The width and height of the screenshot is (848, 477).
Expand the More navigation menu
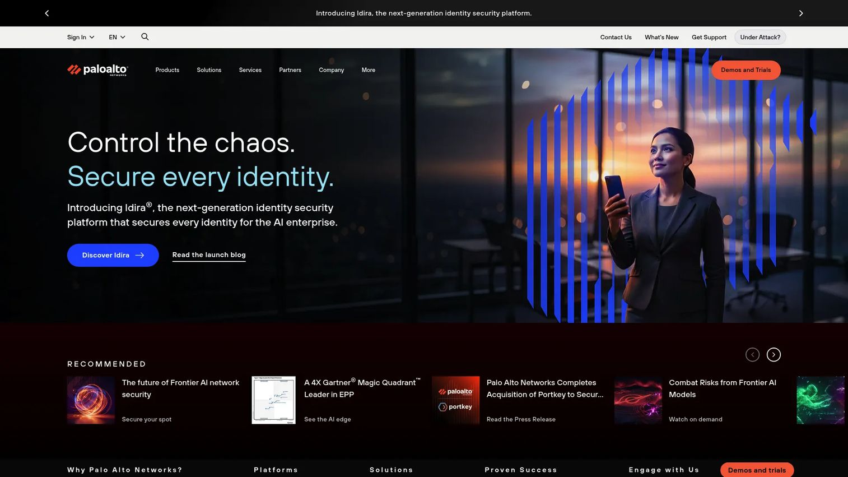[369, 70]
